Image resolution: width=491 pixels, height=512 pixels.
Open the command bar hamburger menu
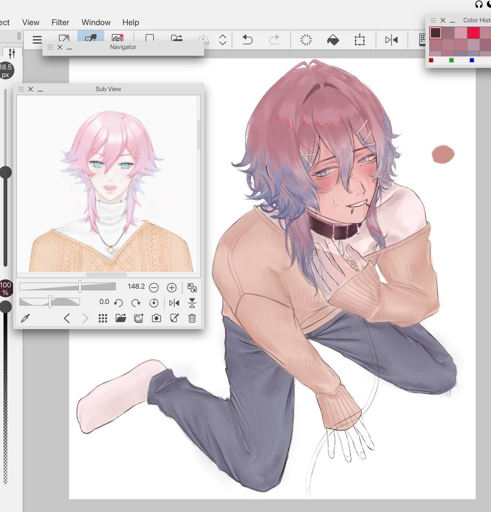[x=37, y=40]
